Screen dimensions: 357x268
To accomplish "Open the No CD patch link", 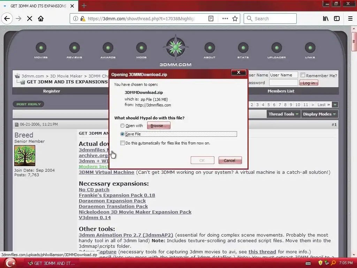I will tap(94, 189).
